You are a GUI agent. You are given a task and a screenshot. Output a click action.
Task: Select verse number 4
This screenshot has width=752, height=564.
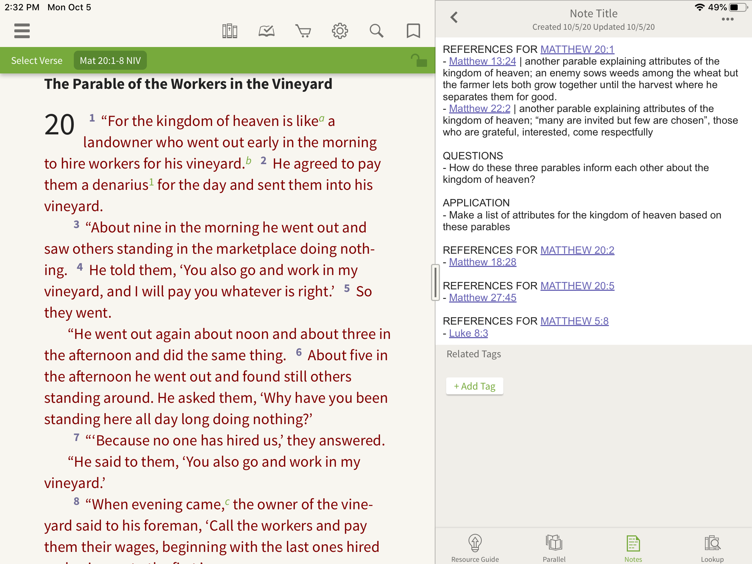pyautogui.click(x=80, y=267)
